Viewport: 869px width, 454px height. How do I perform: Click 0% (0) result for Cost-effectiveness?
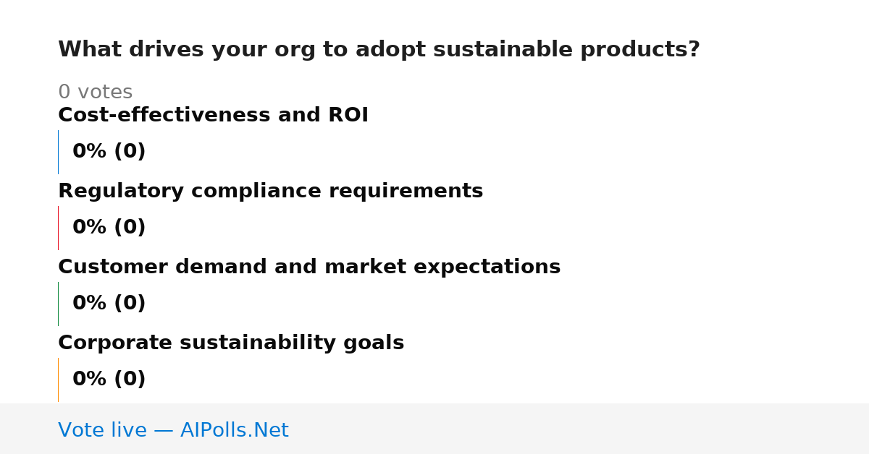click(x=109, y=152)
